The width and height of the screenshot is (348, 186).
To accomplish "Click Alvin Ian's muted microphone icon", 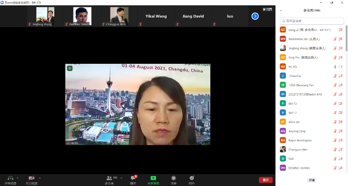I will tap(335, 122).
